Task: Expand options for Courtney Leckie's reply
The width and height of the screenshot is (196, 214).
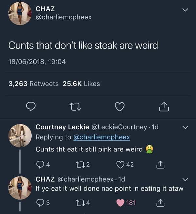Action: [x=185, y=127]
